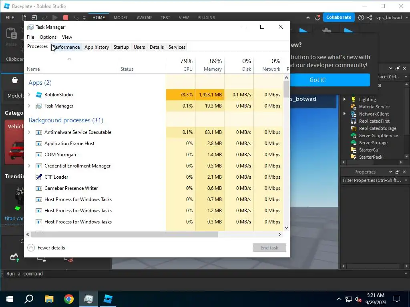Image resolution: width=410 pixels, height=307 pixels.
Task: Collapse the ribbon with the up caret
Action: (308, 18)
